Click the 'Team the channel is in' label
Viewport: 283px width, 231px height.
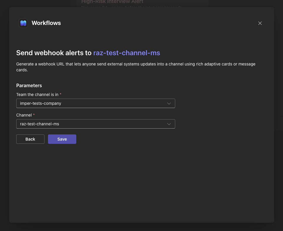coord(37,95)
